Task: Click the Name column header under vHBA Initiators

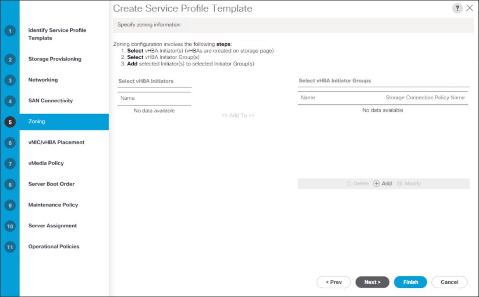Action: click(x=127, y=98)
